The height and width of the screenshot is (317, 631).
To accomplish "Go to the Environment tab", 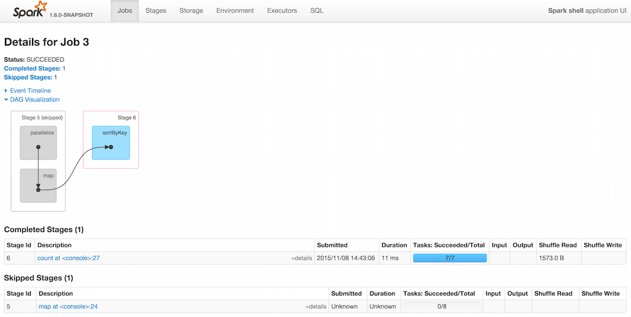I will pyautogui.click(x=235, y=10).
